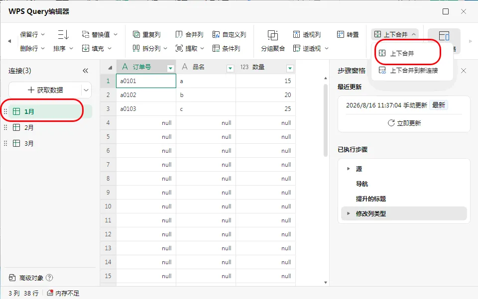Click the 自定义列 custom column tool

(229, 34)
